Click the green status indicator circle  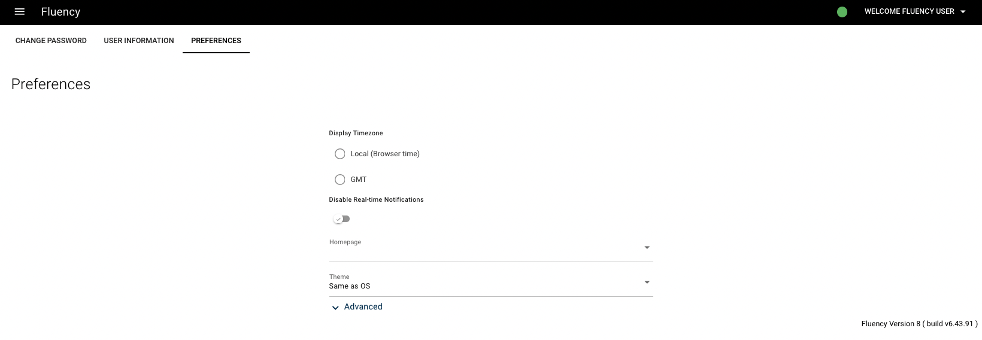pos(842,12)
